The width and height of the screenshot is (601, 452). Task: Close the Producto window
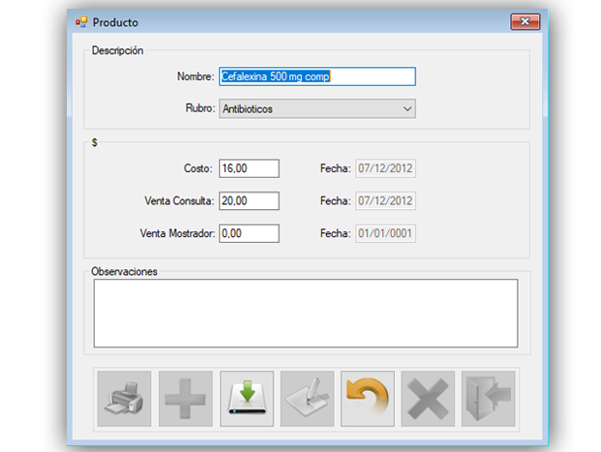click(x=526, y=22)
